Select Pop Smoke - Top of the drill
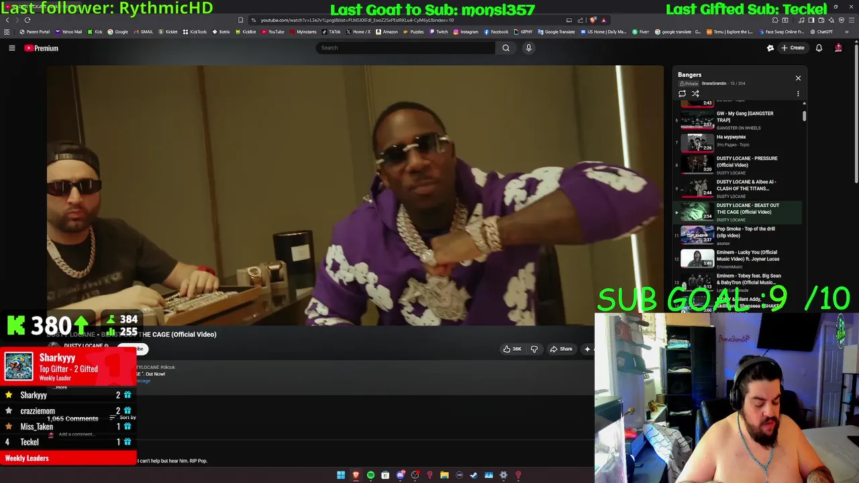The image size is (859, 483). click(738, 235)
